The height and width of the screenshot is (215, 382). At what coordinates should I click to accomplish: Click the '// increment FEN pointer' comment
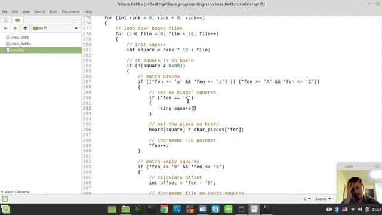[x=183, y=140]
